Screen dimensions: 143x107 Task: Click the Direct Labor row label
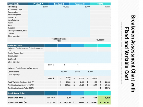[x=13, y=56]
